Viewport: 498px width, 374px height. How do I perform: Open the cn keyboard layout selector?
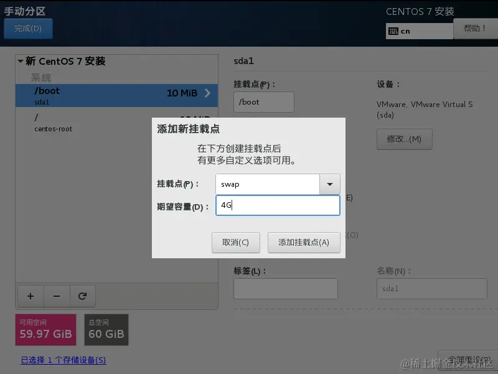coord(419,30)
